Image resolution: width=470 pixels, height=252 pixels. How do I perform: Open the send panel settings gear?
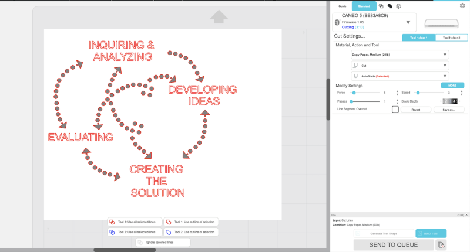tap(462, 5)
